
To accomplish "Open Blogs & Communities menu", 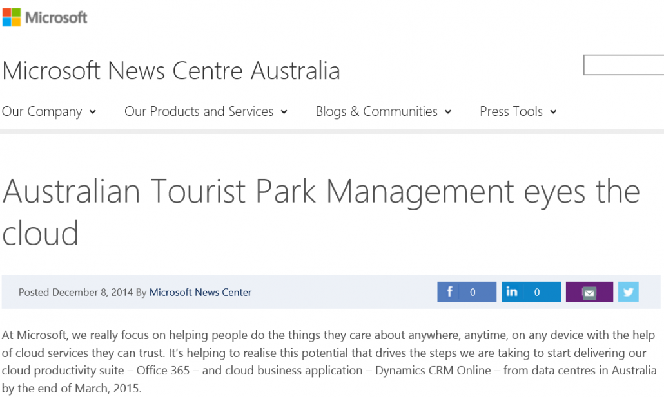I will (376, 111).
